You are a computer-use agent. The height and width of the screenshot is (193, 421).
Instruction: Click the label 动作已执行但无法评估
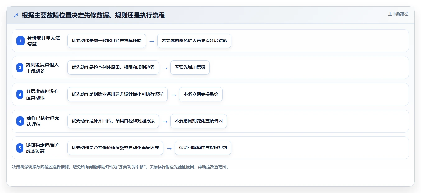pos(43,121)
